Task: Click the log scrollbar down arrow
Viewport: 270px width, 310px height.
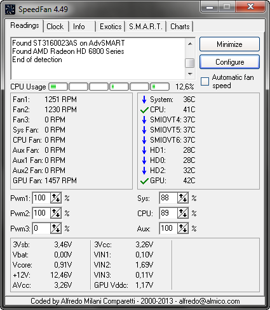Action: point(190,74)
